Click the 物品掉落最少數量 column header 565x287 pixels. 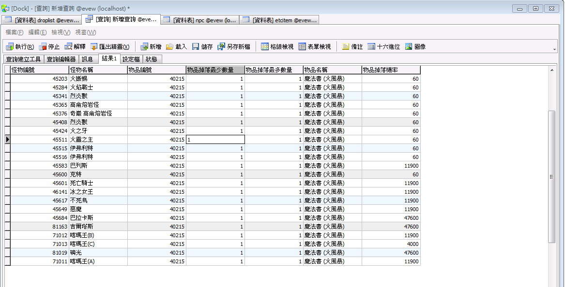point(215,70)
